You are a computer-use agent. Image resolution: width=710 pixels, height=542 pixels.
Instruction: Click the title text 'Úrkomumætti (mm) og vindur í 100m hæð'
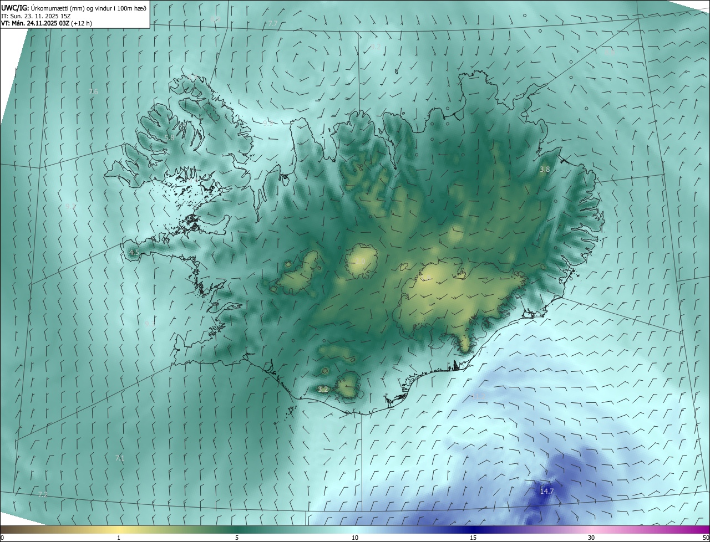tap(89, 8)
